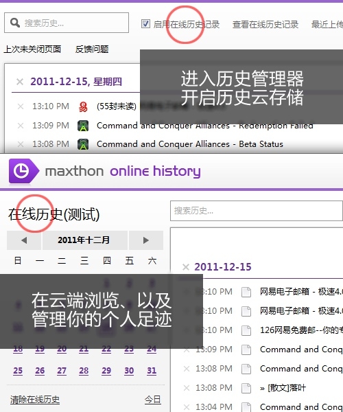Open first 网易电子邮箱 - 极速4.0 entry

(301, 292)
